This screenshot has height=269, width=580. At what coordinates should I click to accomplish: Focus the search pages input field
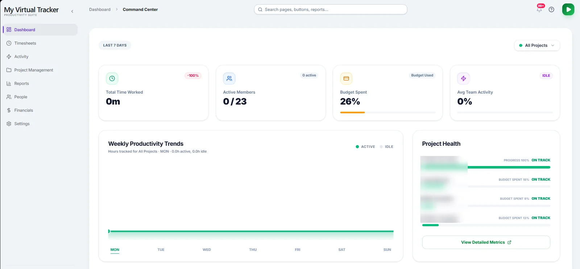331,9
